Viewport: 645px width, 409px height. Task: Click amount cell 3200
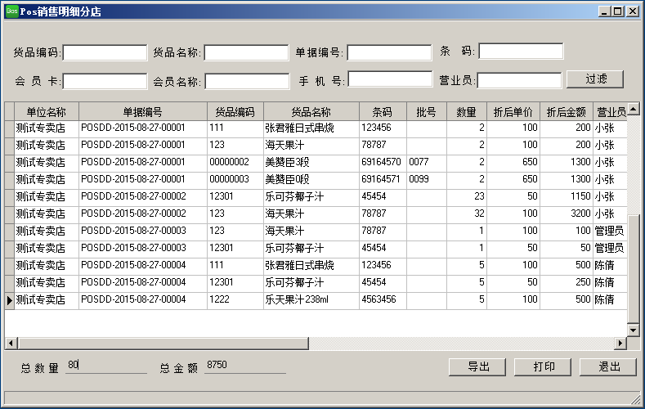tap(567, 213)
